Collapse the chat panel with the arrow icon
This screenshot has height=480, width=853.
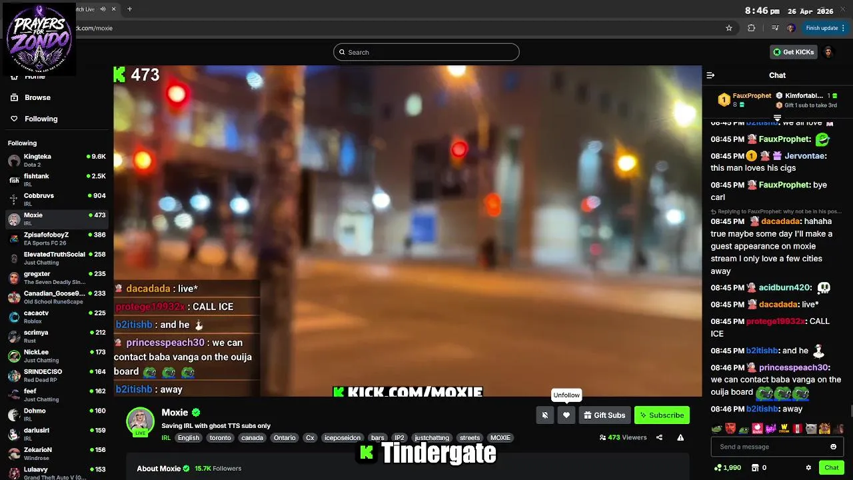[710, 75]
